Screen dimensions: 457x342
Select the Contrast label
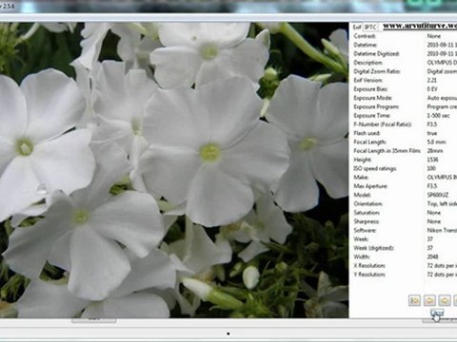click(365, 36)
